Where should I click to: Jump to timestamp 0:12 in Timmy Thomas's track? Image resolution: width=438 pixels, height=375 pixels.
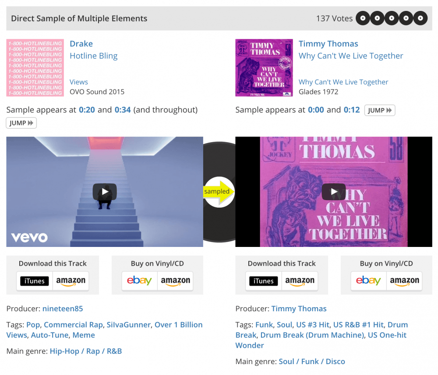352,110
